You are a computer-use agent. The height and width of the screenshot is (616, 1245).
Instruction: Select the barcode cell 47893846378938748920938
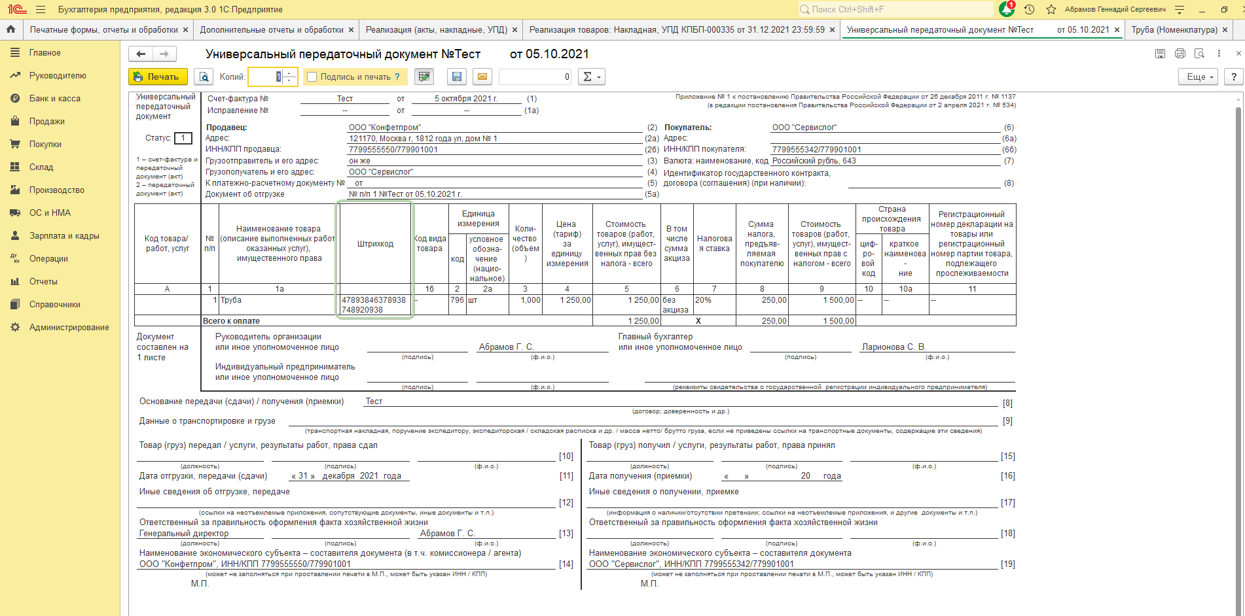(x=374, y=305)
